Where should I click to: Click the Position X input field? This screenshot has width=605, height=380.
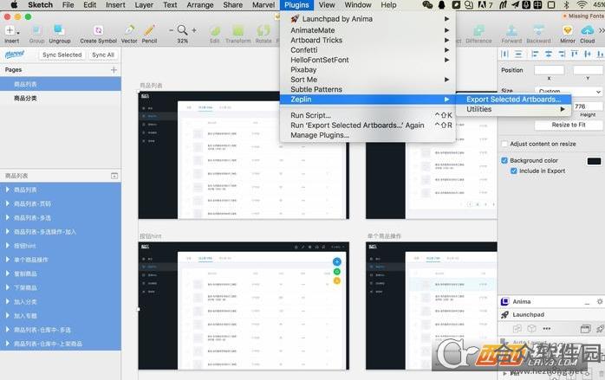point(549,70)
